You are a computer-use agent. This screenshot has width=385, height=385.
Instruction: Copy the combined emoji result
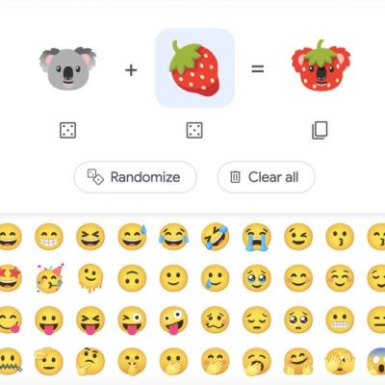[x=320, y=130]
